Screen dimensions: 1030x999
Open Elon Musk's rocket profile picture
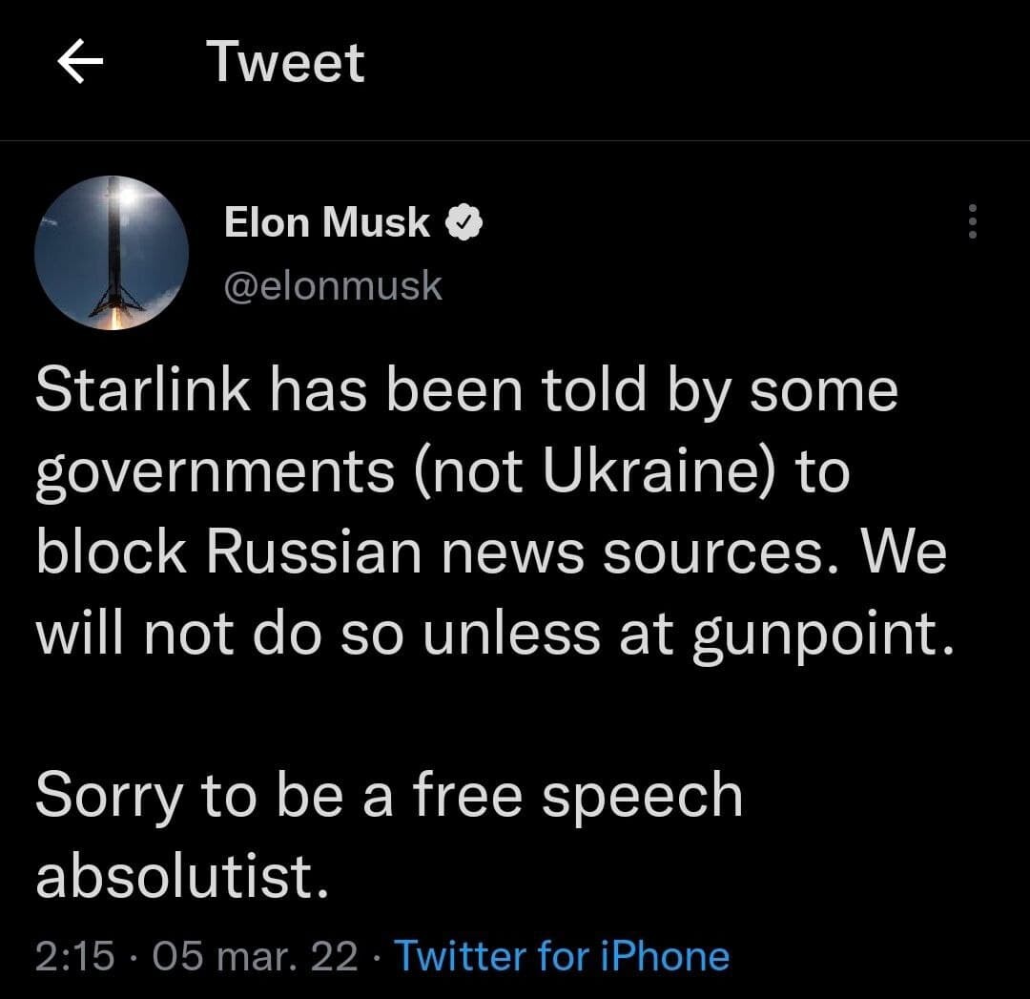tap(112, 253)
